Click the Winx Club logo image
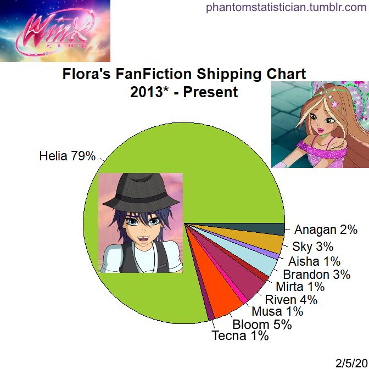Screen dimensions: 369x369 click(x=55, y=31)
